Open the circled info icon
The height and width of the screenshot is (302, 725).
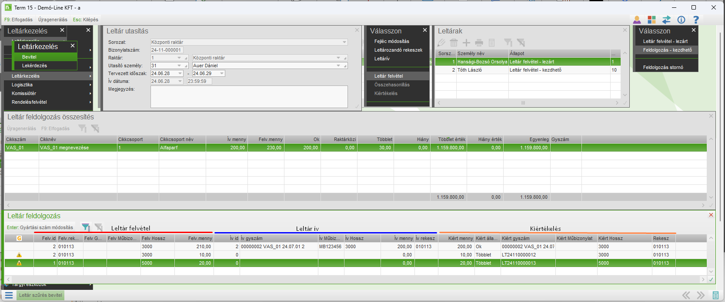(x=681, y=20)
